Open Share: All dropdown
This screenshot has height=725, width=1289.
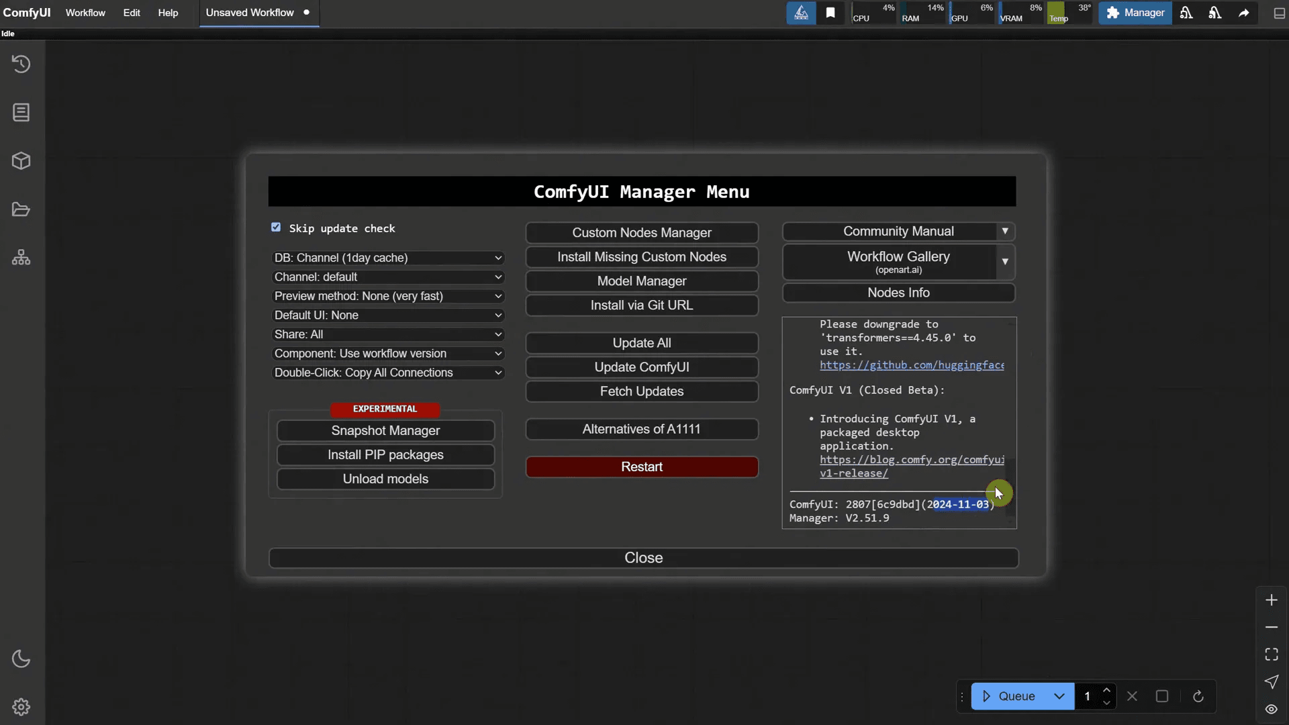tap(388, 334)
